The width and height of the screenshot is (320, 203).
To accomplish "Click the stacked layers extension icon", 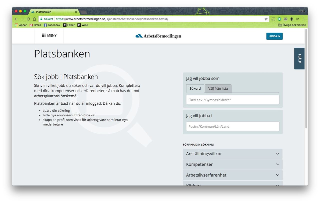I will coord(291,19).
